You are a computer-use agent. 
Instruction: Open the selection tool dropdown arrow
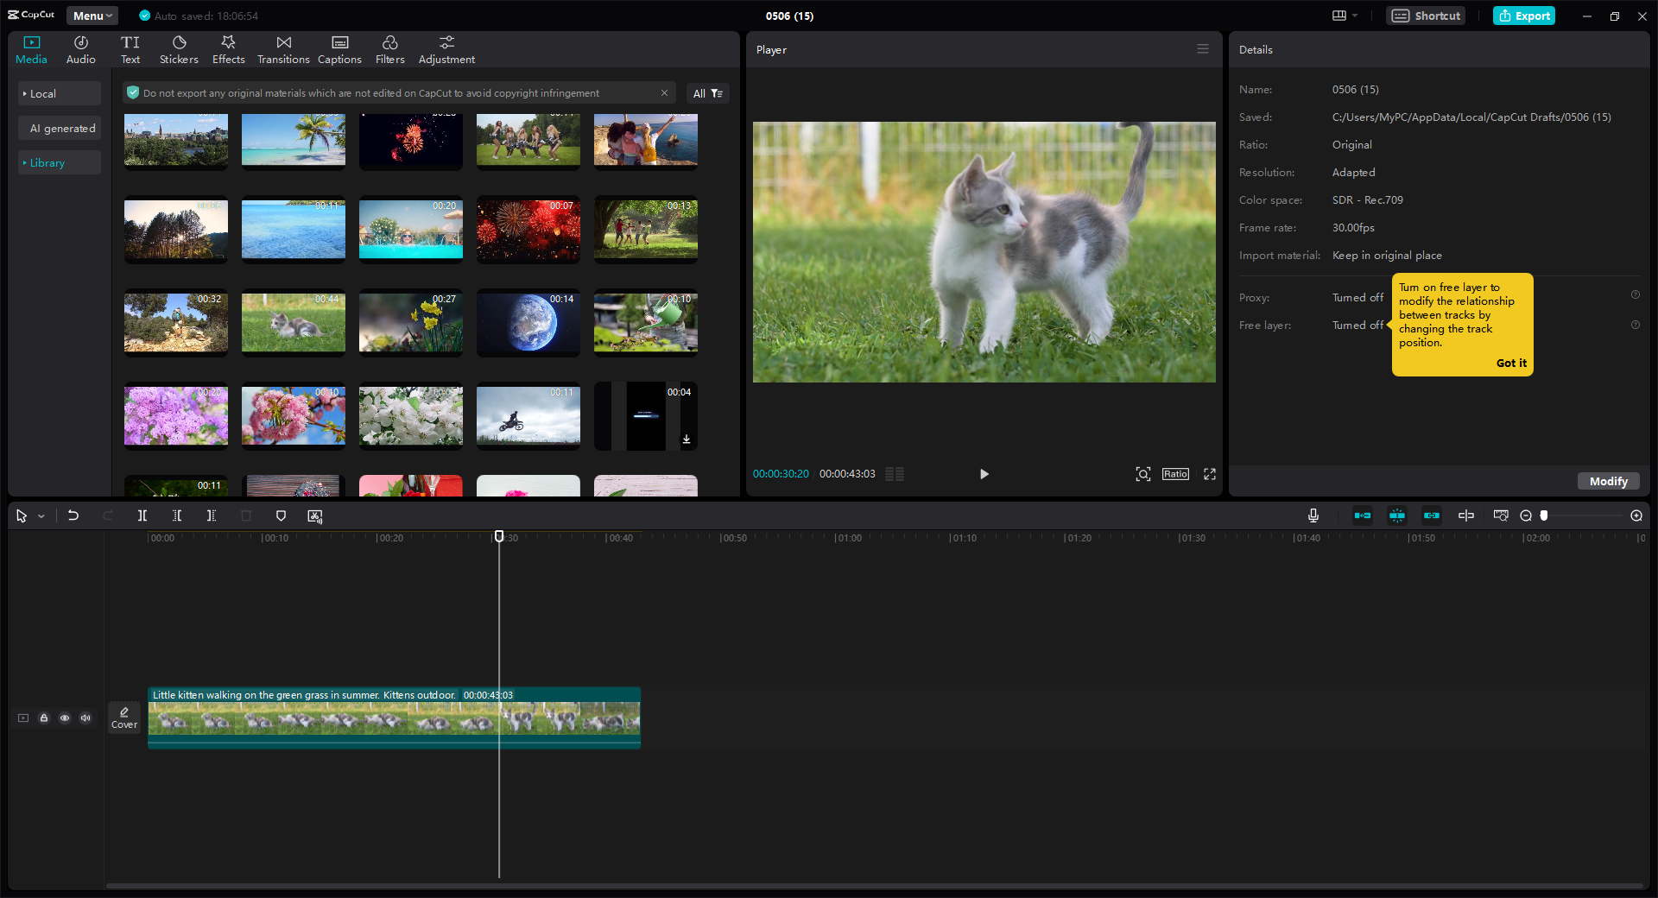[x=41, y=515]
